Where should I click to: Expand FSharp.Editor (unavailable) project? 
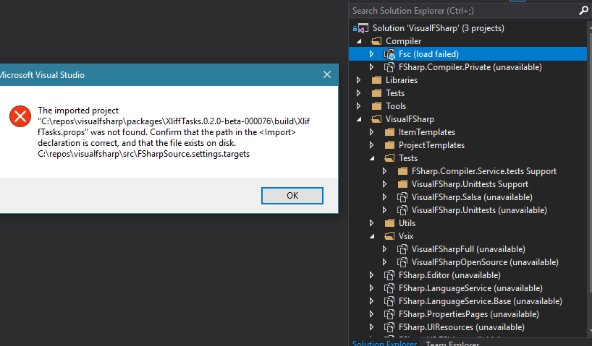click(x=371, y=275)
